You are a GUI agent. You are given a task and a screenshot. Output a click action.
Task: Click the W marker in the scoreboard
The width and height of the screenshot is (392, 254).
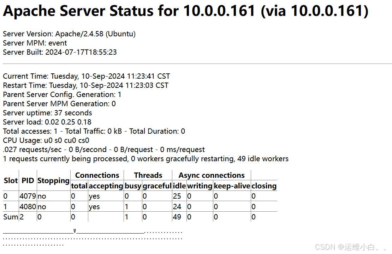pos(75,231)
